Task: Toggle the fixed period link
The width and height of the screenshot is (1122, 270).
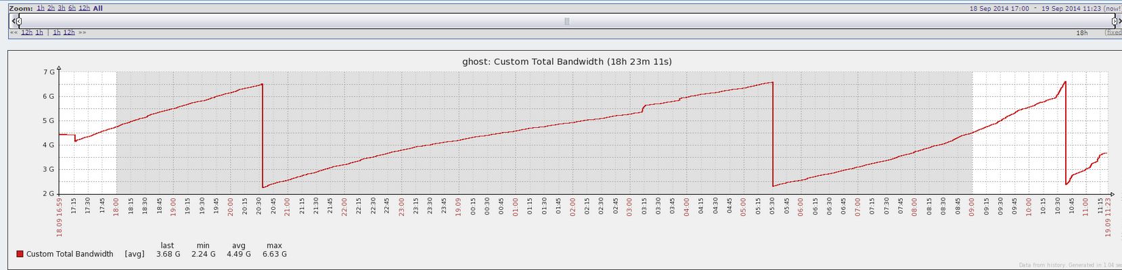Action: point(1114,32)
